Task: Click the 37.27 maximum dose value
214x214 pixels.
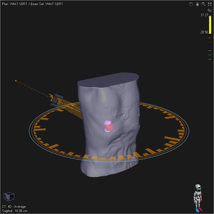Action: [204, 15]
